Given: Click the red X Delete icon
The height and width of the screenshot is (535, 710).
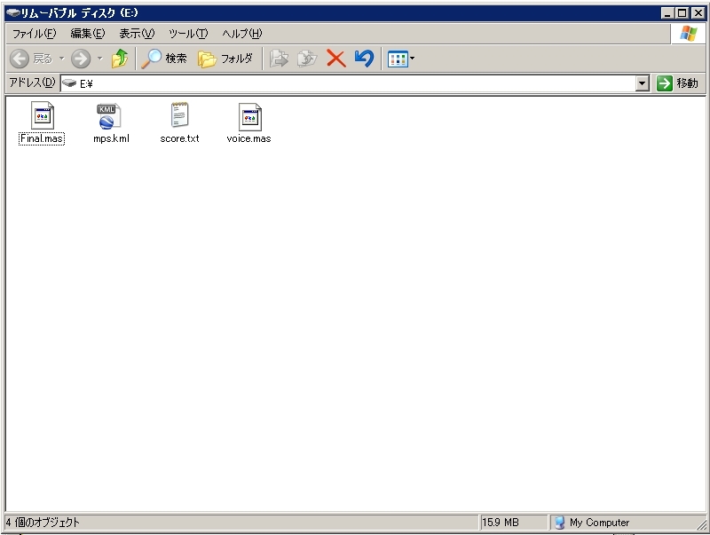Looking at the screenshot, I should [336, 59].
